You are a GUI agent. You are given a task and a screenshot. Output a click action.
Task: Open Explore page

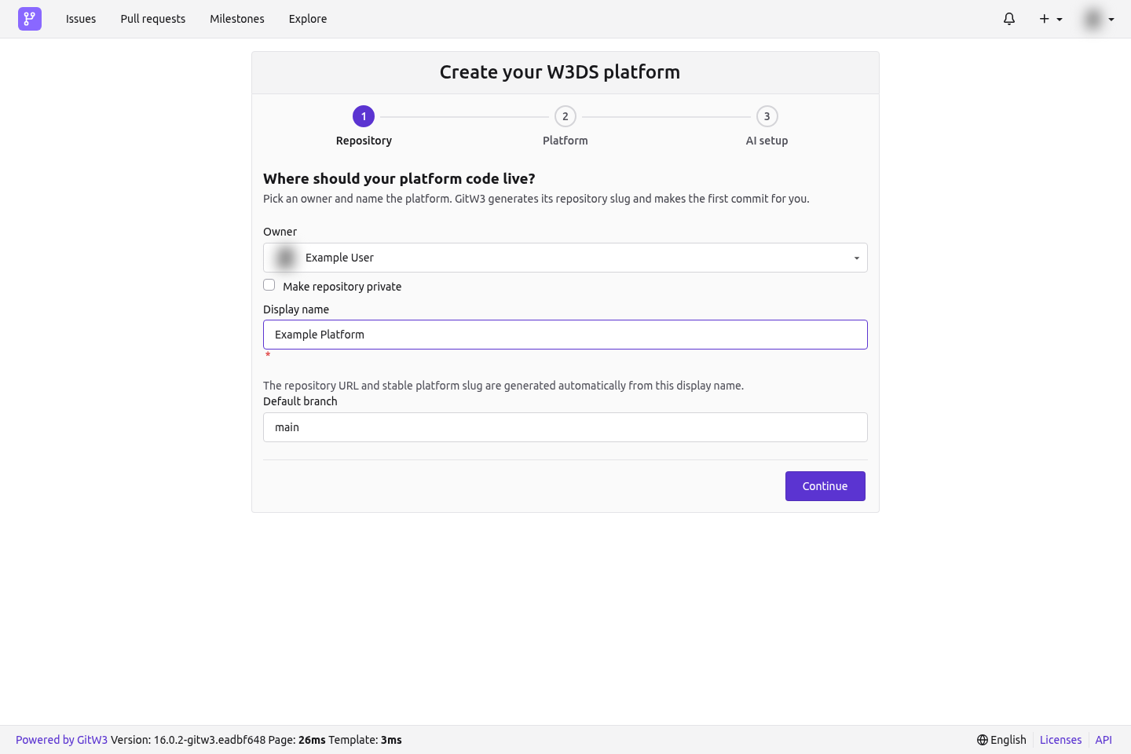308,19
